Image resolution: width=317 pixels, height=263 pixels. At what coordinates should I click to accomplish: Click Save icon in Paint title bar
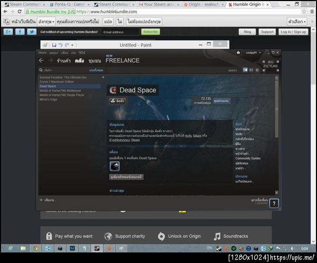(54, 45)
